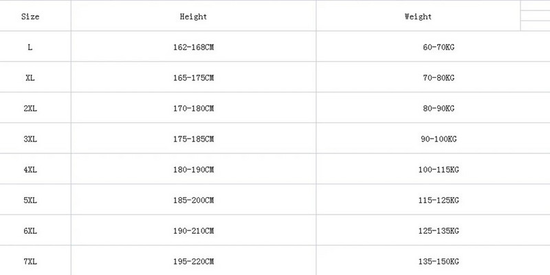Select the 6XL size cell
550x275 pixels.
[x=30, y=231]
